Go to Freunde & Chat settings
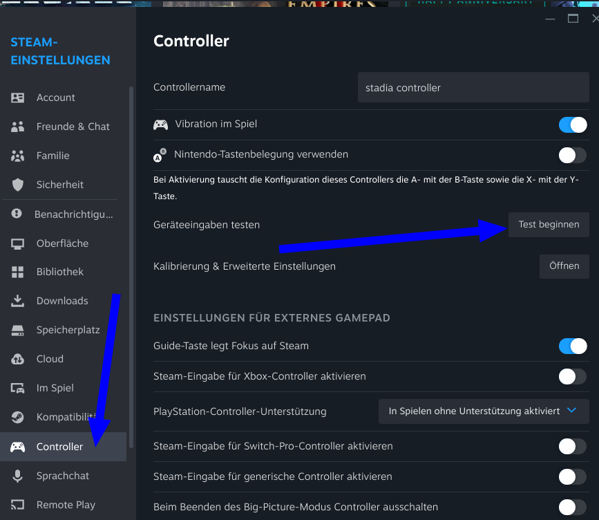The height and width of the screenshot is (520, 599). click(x=63, y=127)
